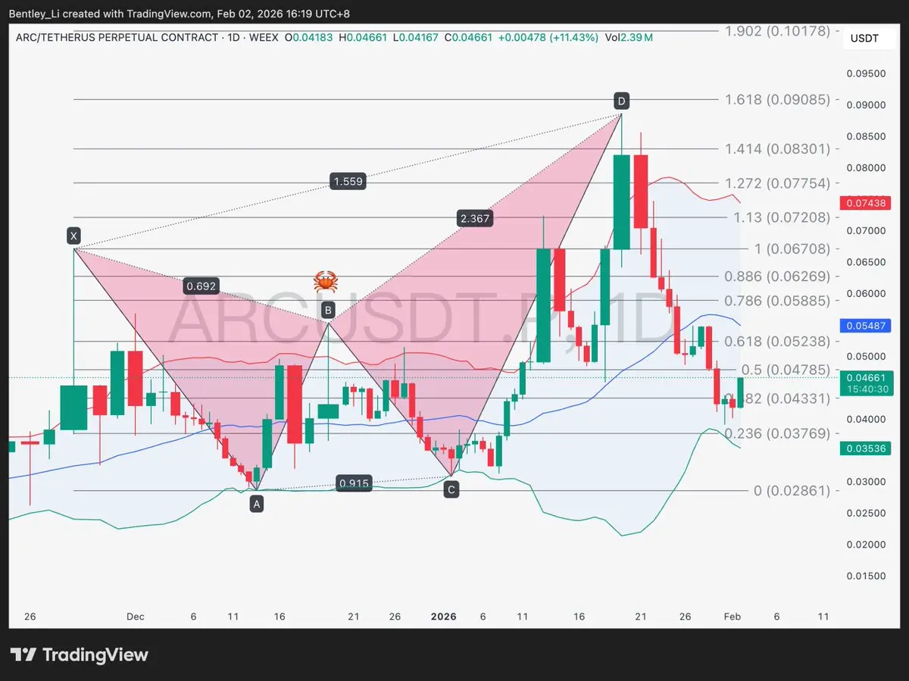Select the C point marker

click(451, 490)
